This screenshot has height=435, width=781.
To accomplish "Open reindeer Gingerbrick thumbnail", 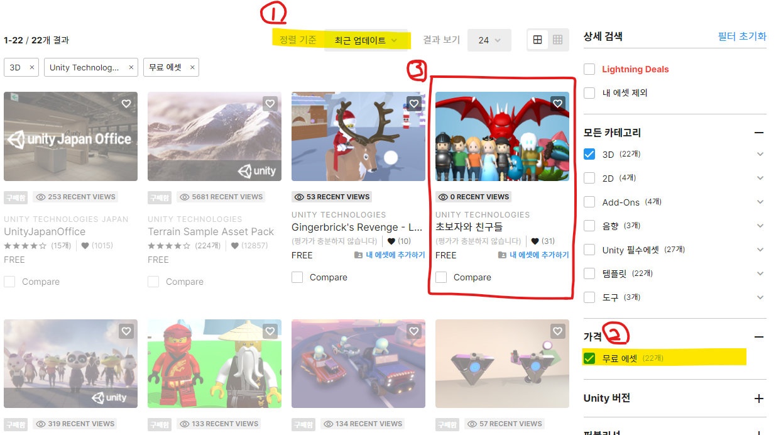I will pos(358,136).
